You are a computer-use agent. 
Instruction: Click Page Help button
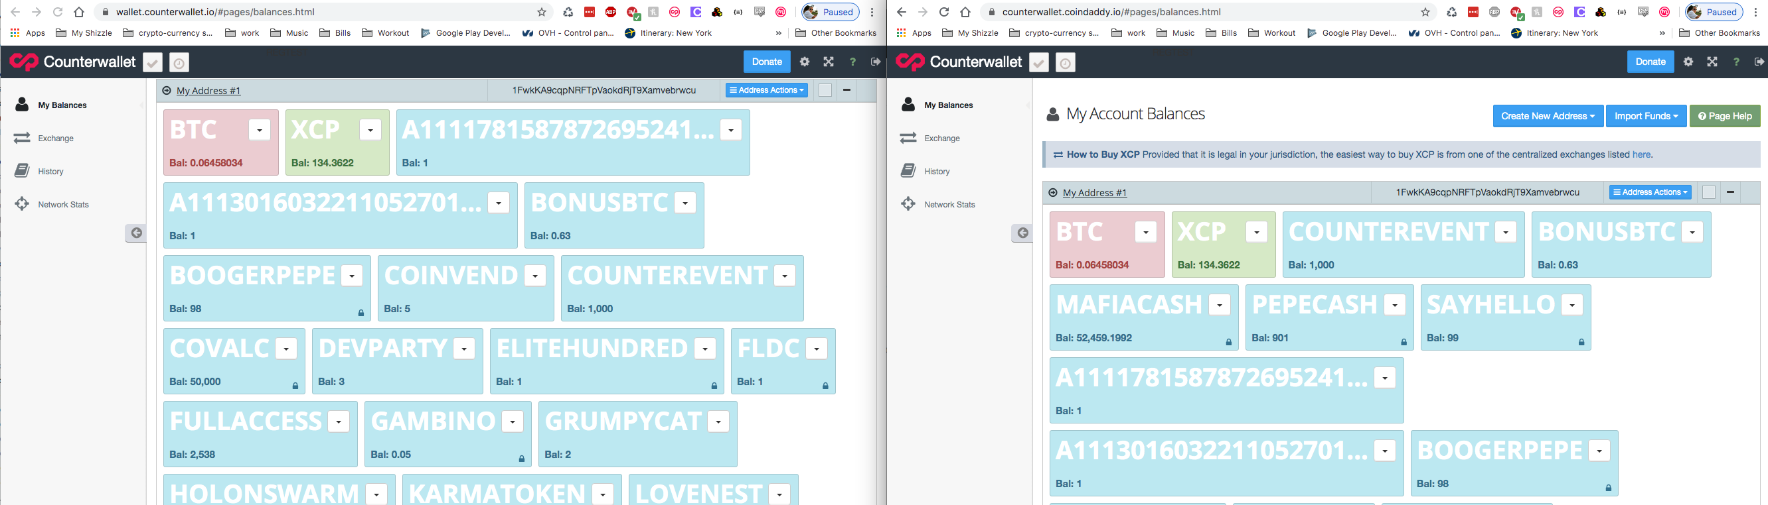pyautogui.click(x=1725, y=116)
